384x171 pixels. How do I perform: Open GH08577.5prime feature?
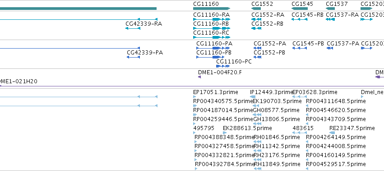[x=276, y=110]
